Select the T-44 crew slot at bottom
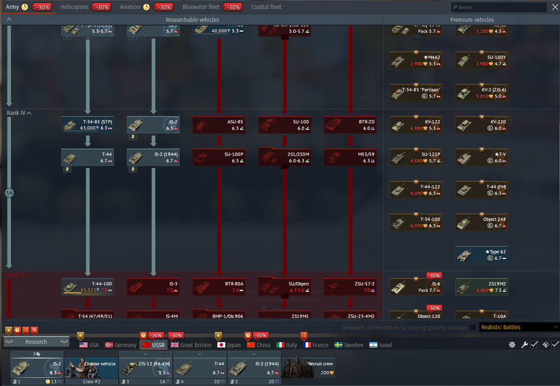The image size is (560, 386). coord(200,368)
